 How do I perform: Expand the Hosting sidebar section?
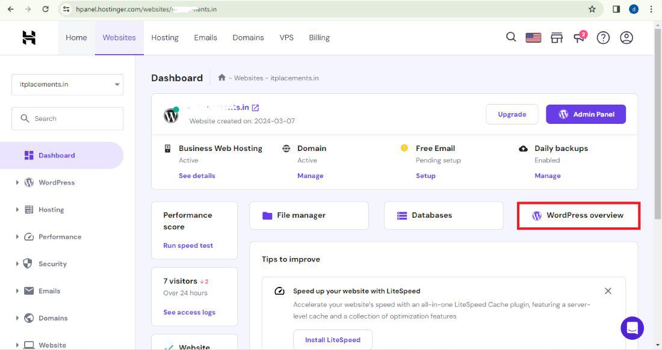17,209
